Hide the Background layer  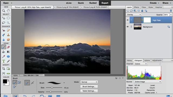click(128, 27)
